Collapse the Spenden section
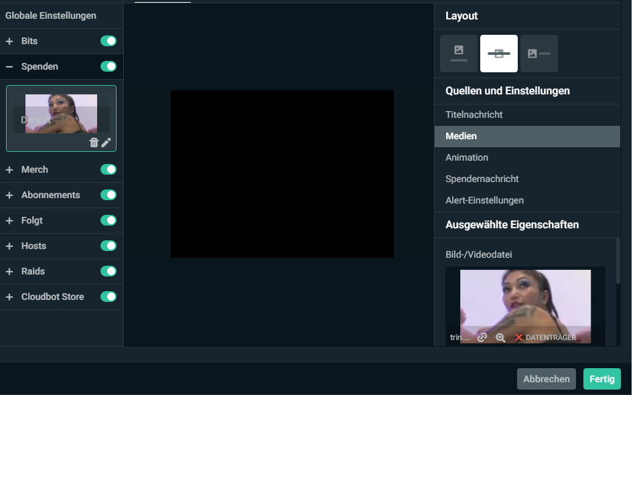 pyautogui.click(x=9, y=67)
